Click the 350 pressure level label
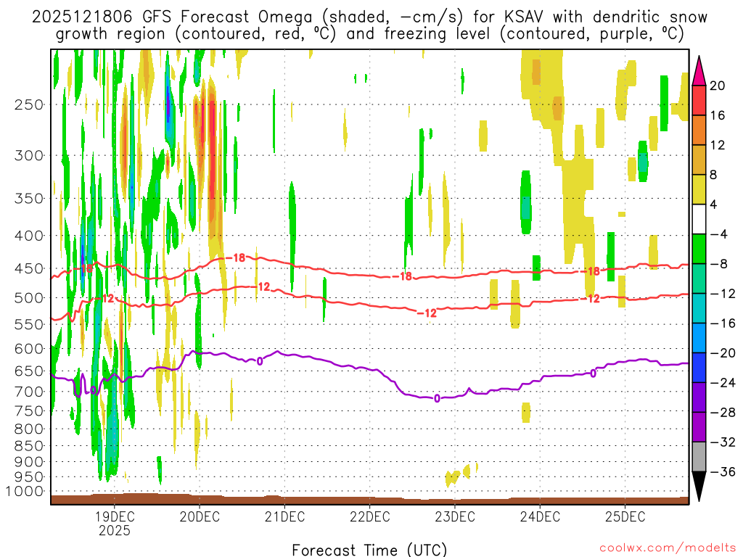The width and height of the screenshot is (743, 557). pos(29,199)
